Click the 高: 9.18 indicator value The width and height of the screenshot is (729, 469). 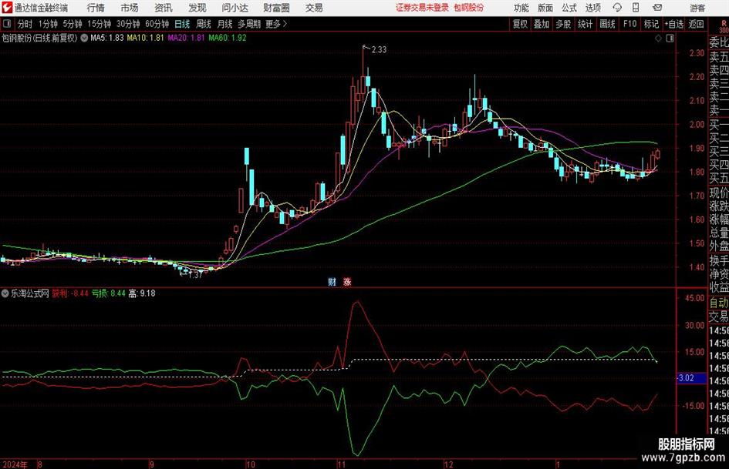click(142, 293)
